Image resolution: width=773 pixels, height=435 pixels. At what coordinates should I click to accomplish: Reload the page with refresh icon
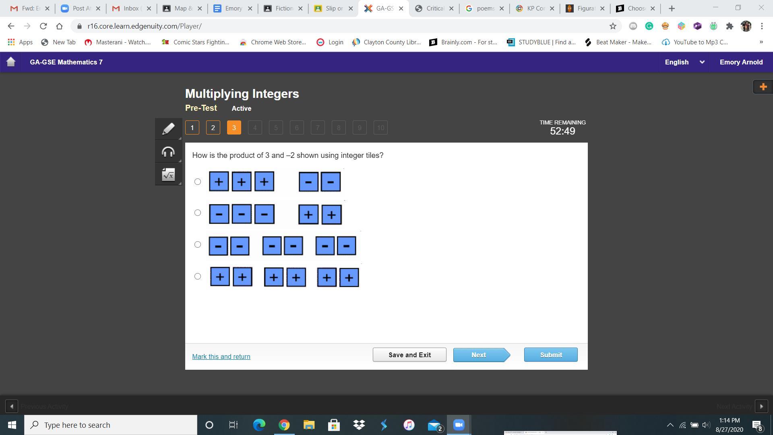coord(43,26)
